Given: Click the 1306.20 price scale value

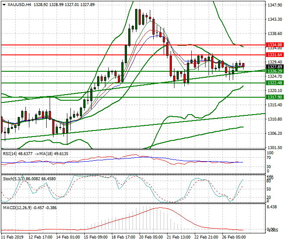Looking at the screenshot, I should pos(275,134).
